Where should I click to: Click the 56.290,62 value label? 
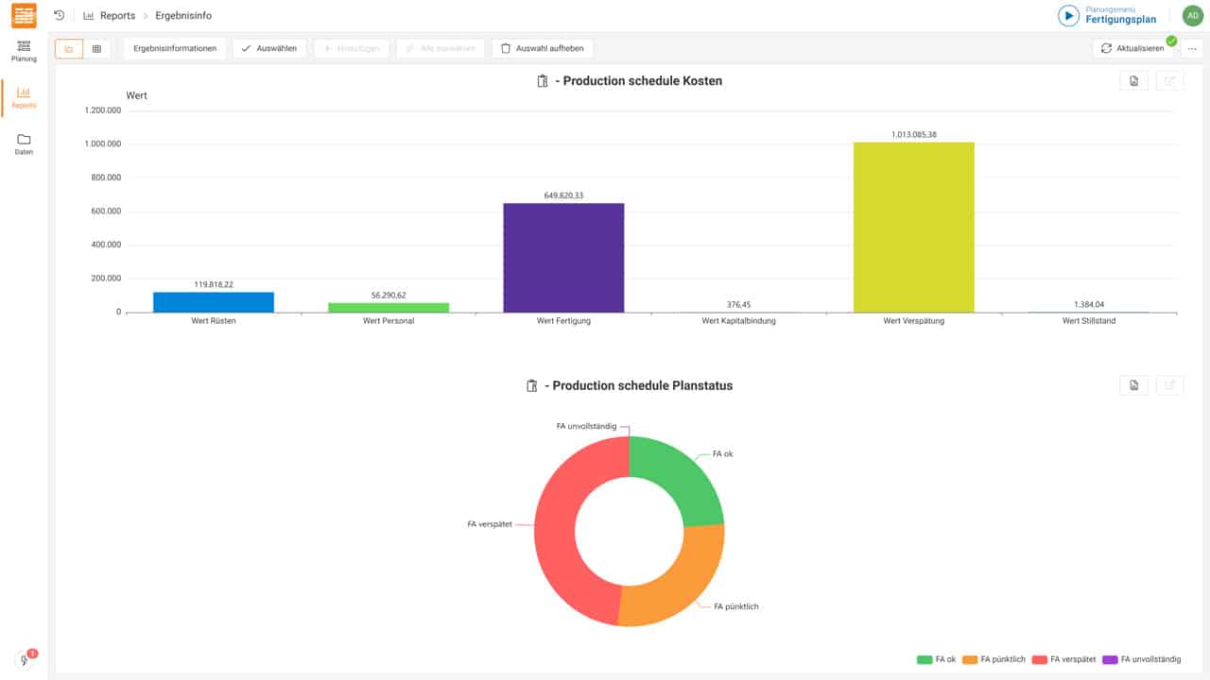point(389,296)
